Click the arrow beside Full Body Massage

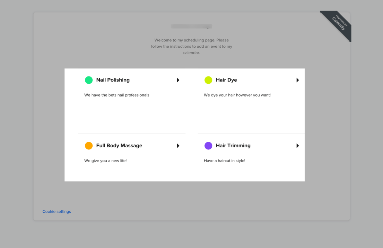178,146
